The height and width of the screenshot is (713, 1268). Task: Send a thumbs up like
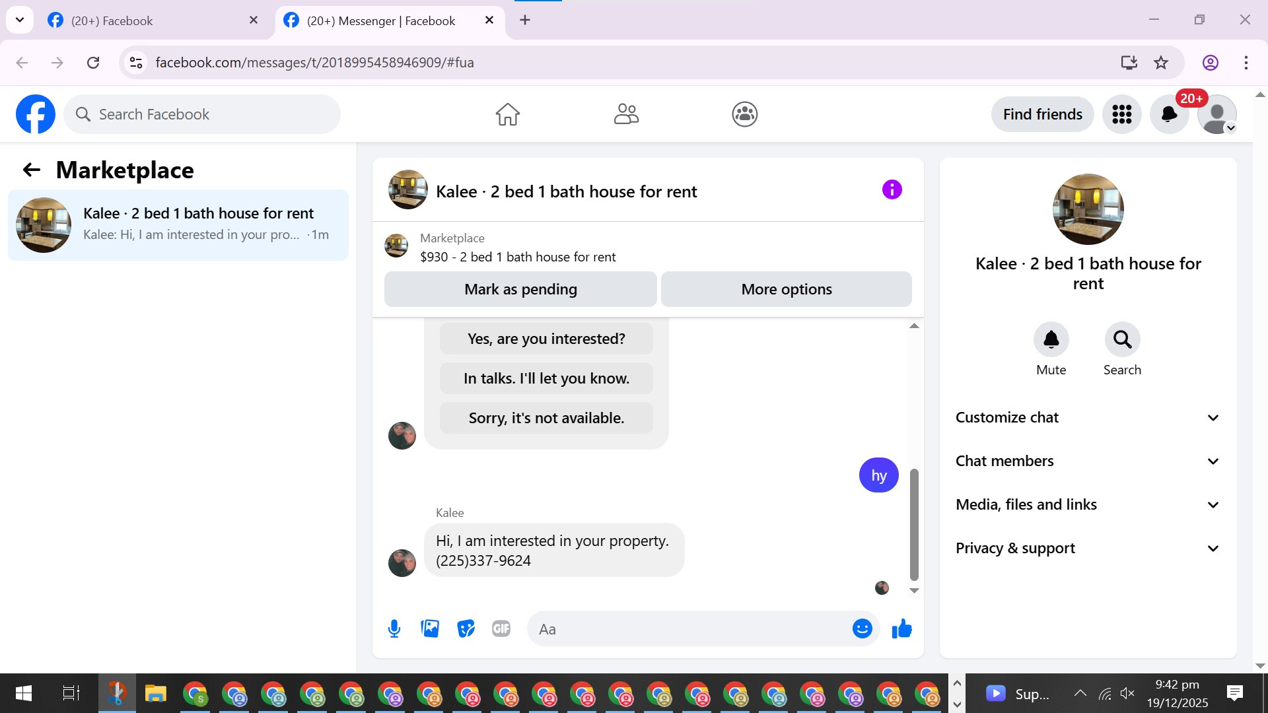[x=901, y=628]
